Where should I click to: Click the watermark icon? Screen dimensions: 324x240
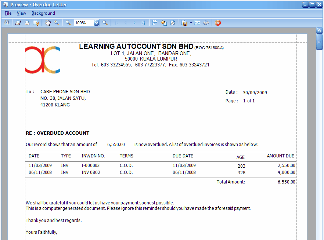pyautogui.click(x=173, y=23)
